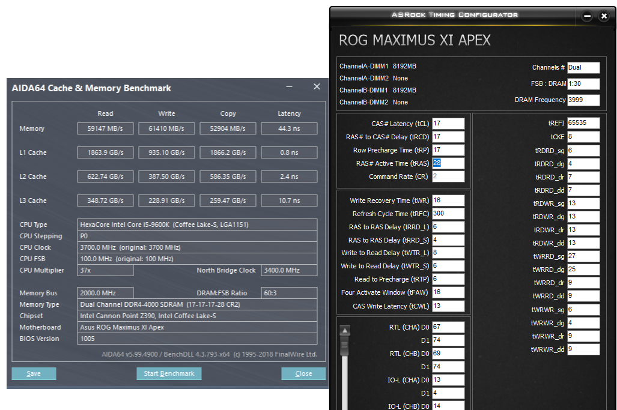
Task: Click the tRDWR_dd field
Action: click(583, 243)
